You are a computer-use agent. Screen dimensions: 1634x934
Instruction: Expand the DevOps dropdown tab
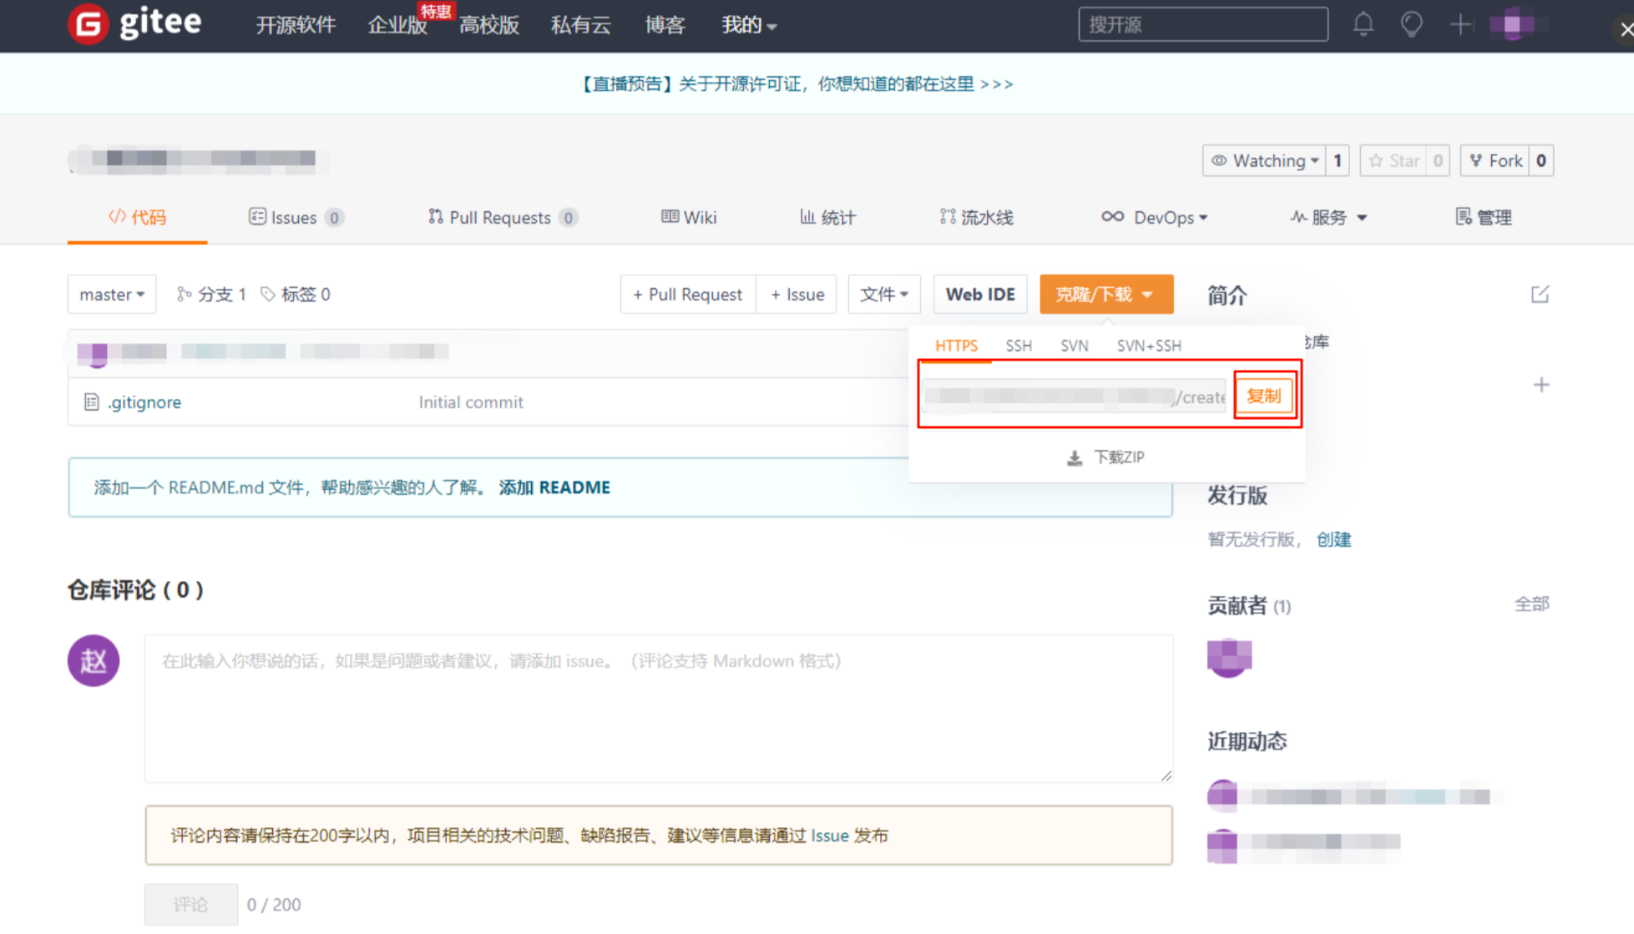point(1155,218)
